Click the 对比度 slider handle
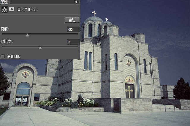Image resolution: width=190 pixels, height=126 pixels. point(40,48)
